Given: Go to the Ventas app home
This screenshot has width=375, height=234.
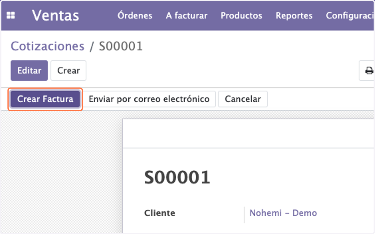Looking at the screenshot, I should point(55,15).
